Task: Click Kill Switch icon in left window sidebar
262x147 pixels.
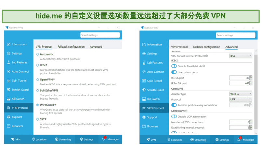Action: pyautogui.click(x=8, y=99)
